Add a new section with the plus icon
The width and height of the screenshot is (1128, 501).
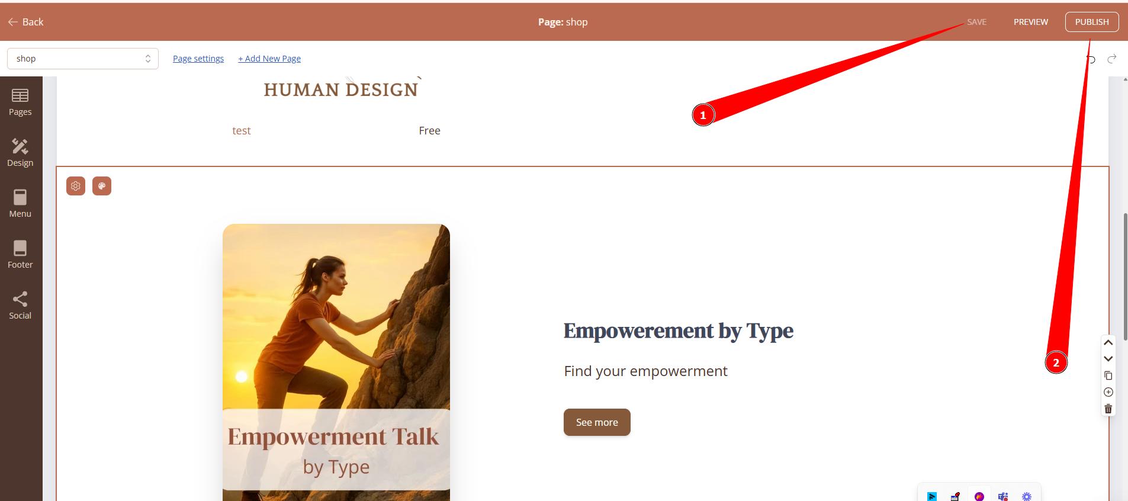coord(1108,392)
